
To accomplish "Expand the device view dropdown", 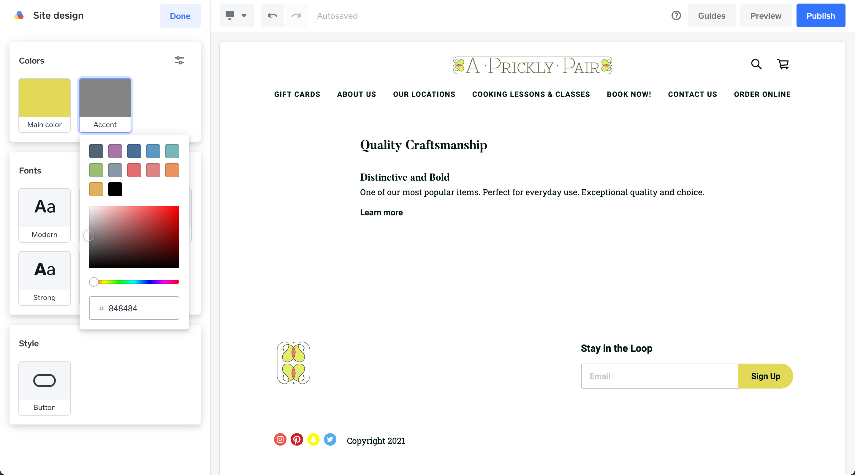I will [237, 16].
